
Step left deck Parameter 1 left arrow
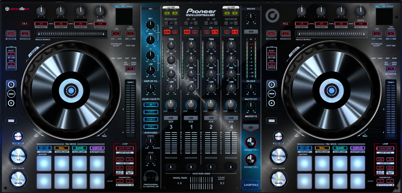(119, 181)
